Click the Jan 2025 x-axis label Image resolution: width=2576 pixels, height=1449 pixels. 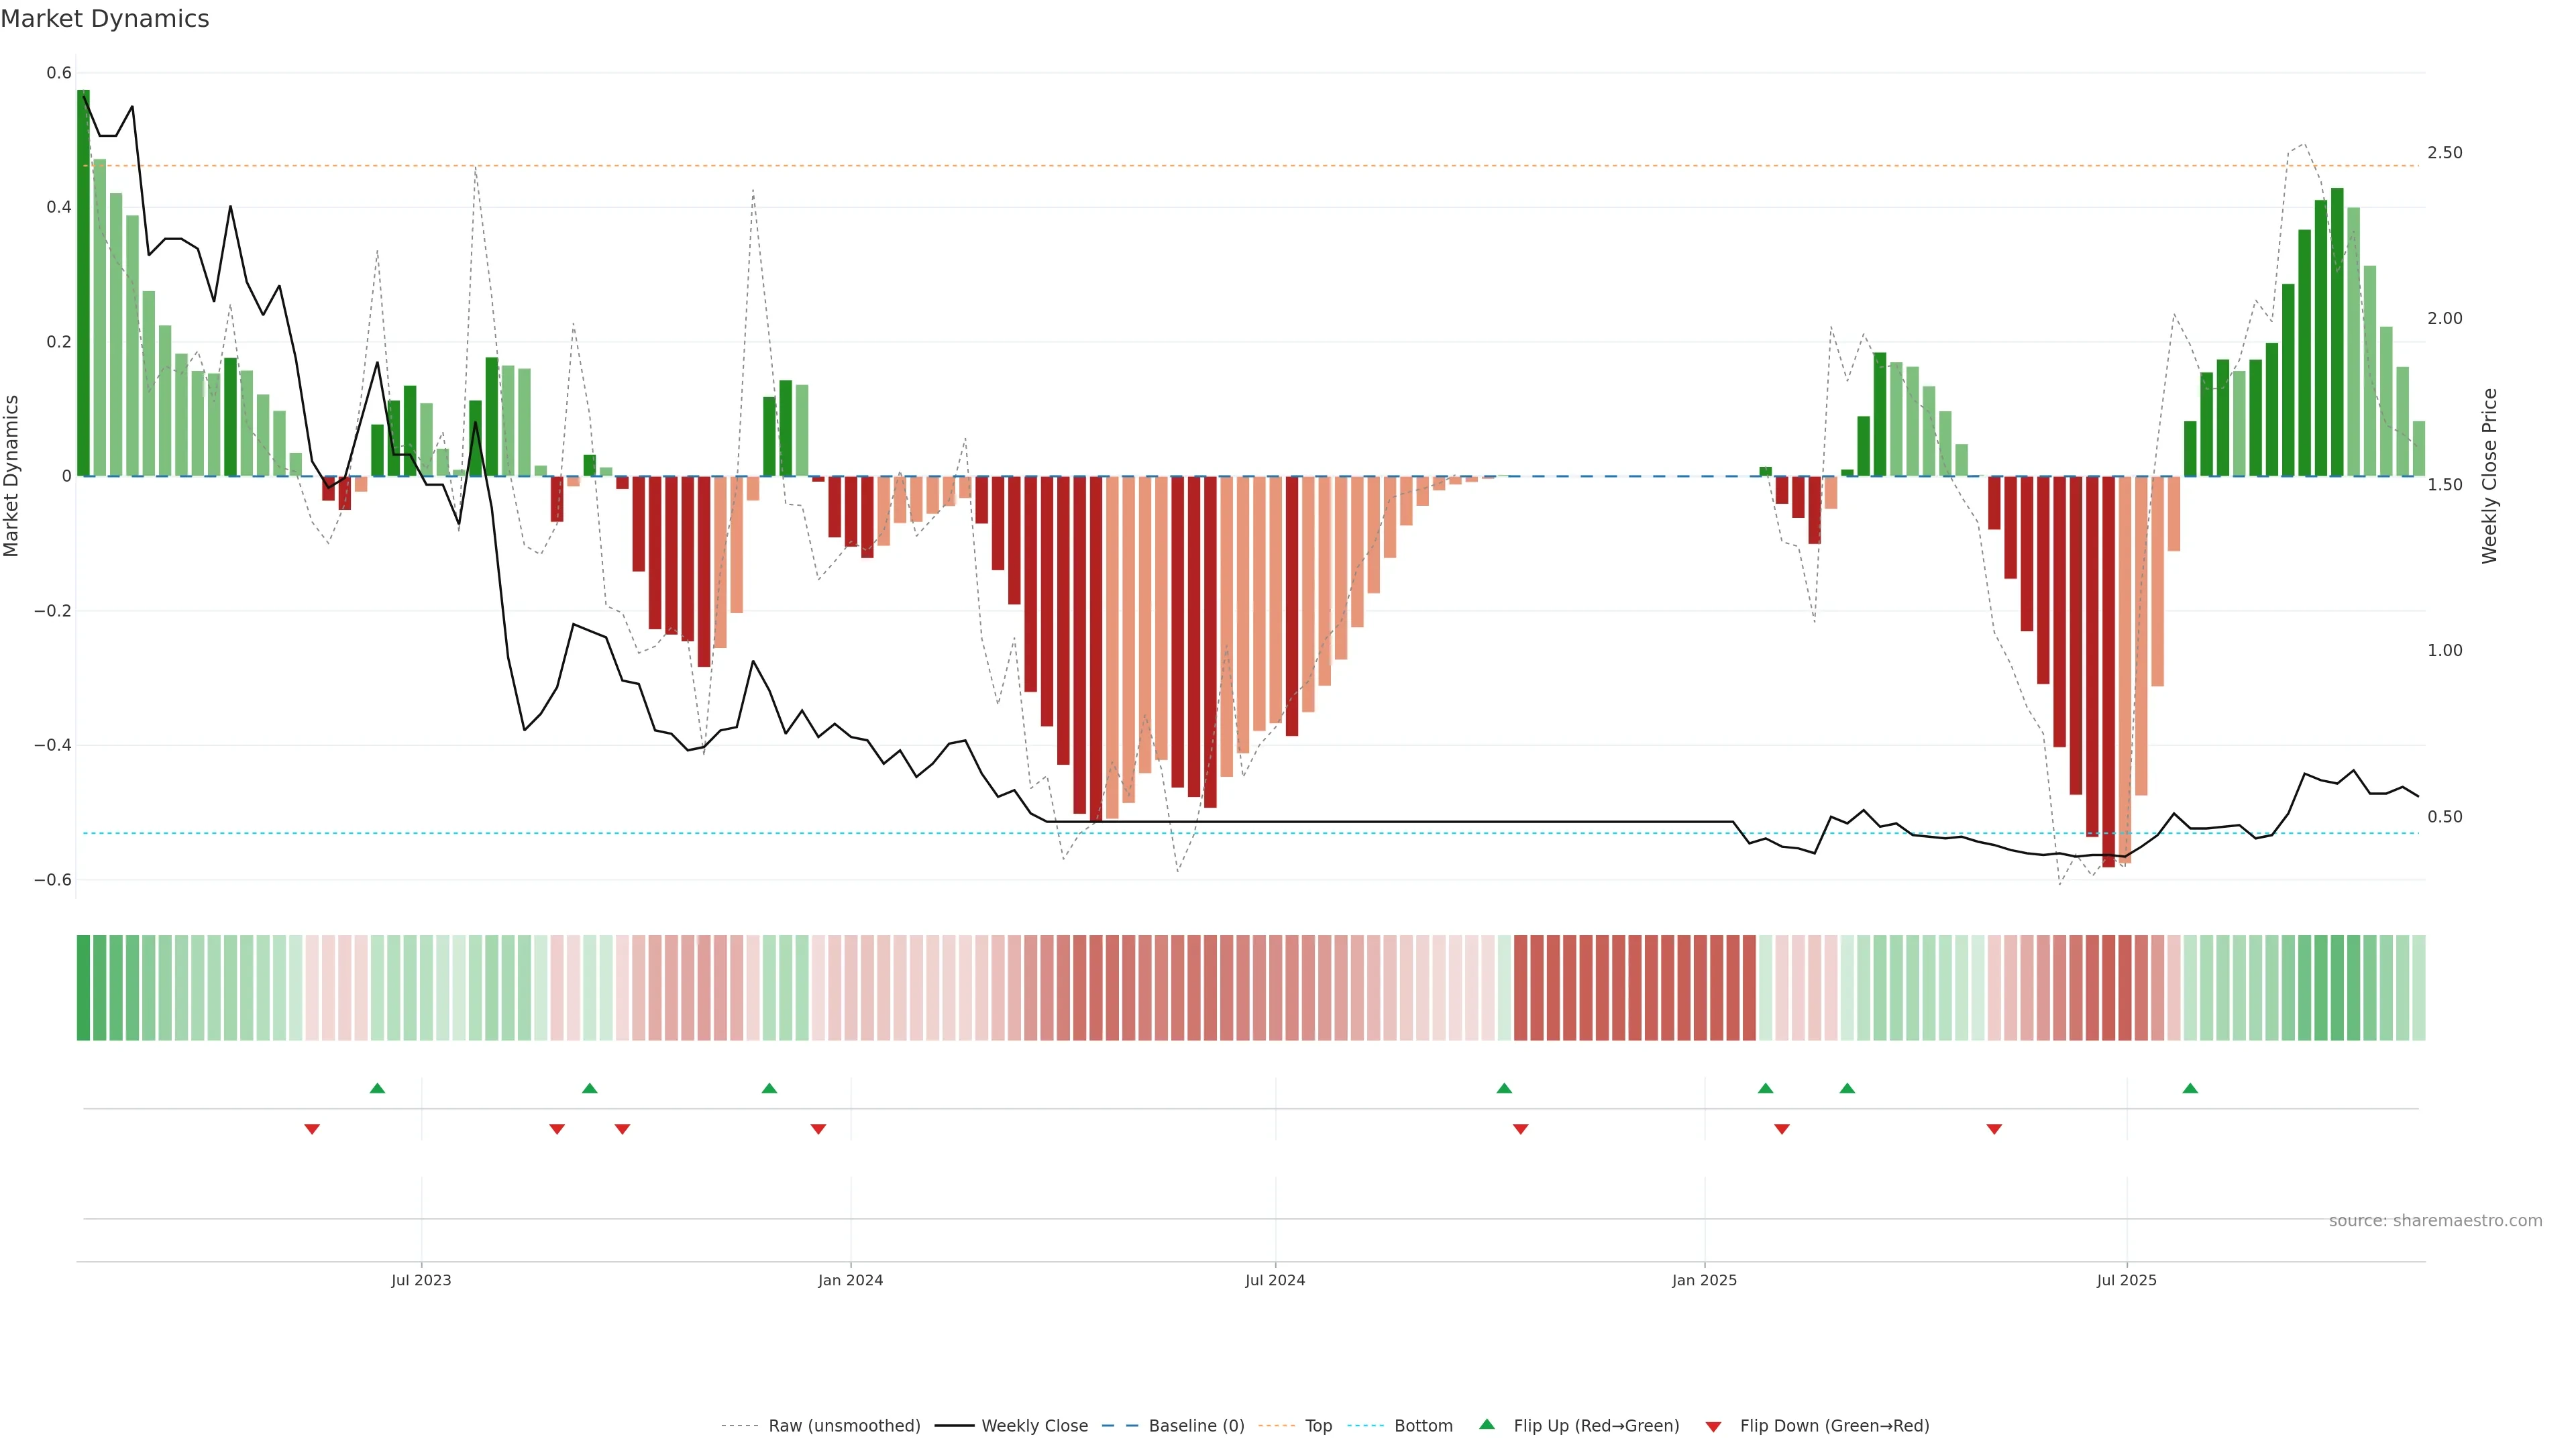[x=1704, y=1280]
